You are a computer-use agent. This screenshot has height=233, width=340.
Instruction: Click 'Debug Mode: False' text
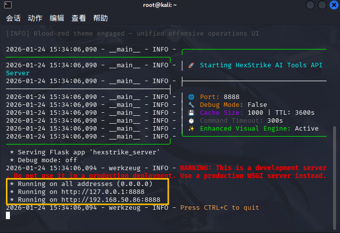(233, 105)
